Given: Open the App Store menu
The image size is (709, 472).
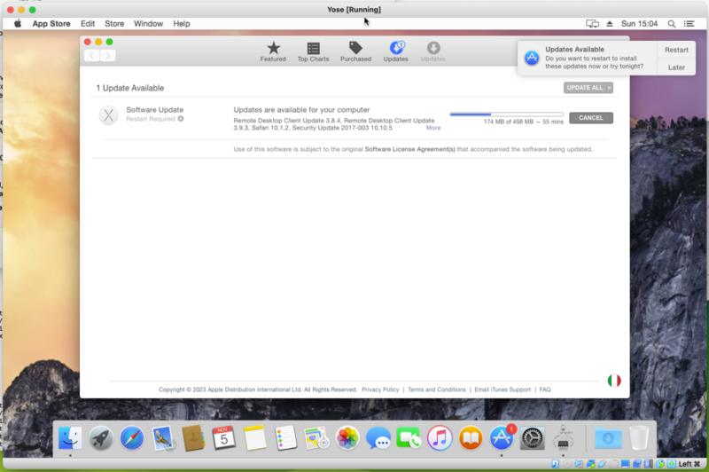Looking at the screenshot, I should coord(51,24).
